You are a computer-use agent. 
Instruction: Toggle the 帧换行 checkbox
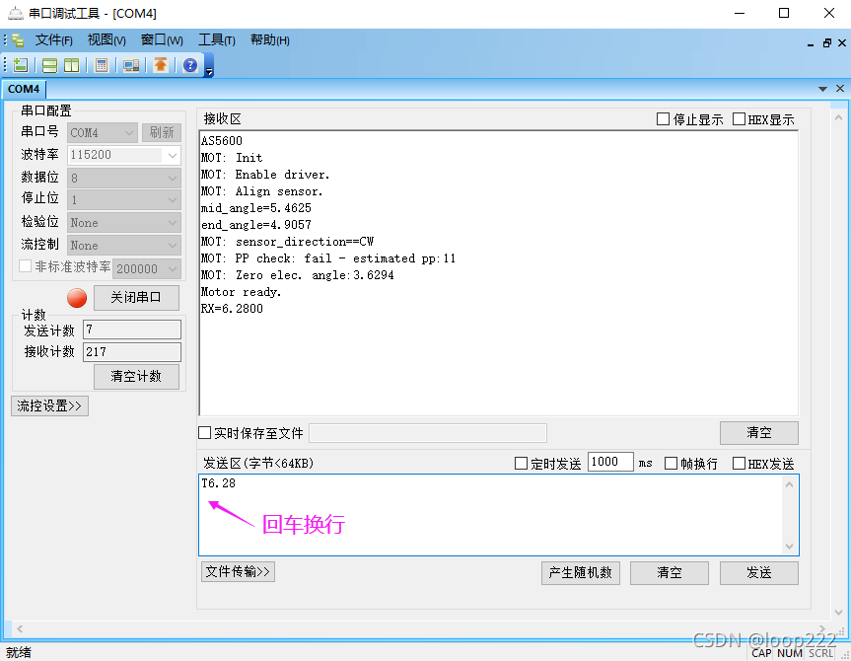click(x=671, y=464)
